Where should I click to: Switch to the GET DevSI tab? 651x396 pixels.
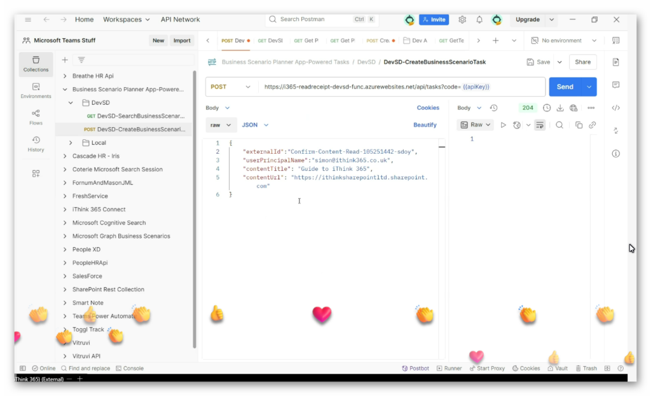click(270, 40)
